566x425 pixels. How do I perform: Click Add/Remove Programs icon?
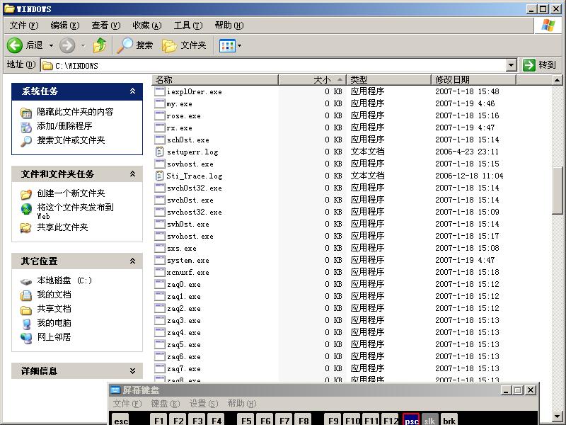[26, 127]
